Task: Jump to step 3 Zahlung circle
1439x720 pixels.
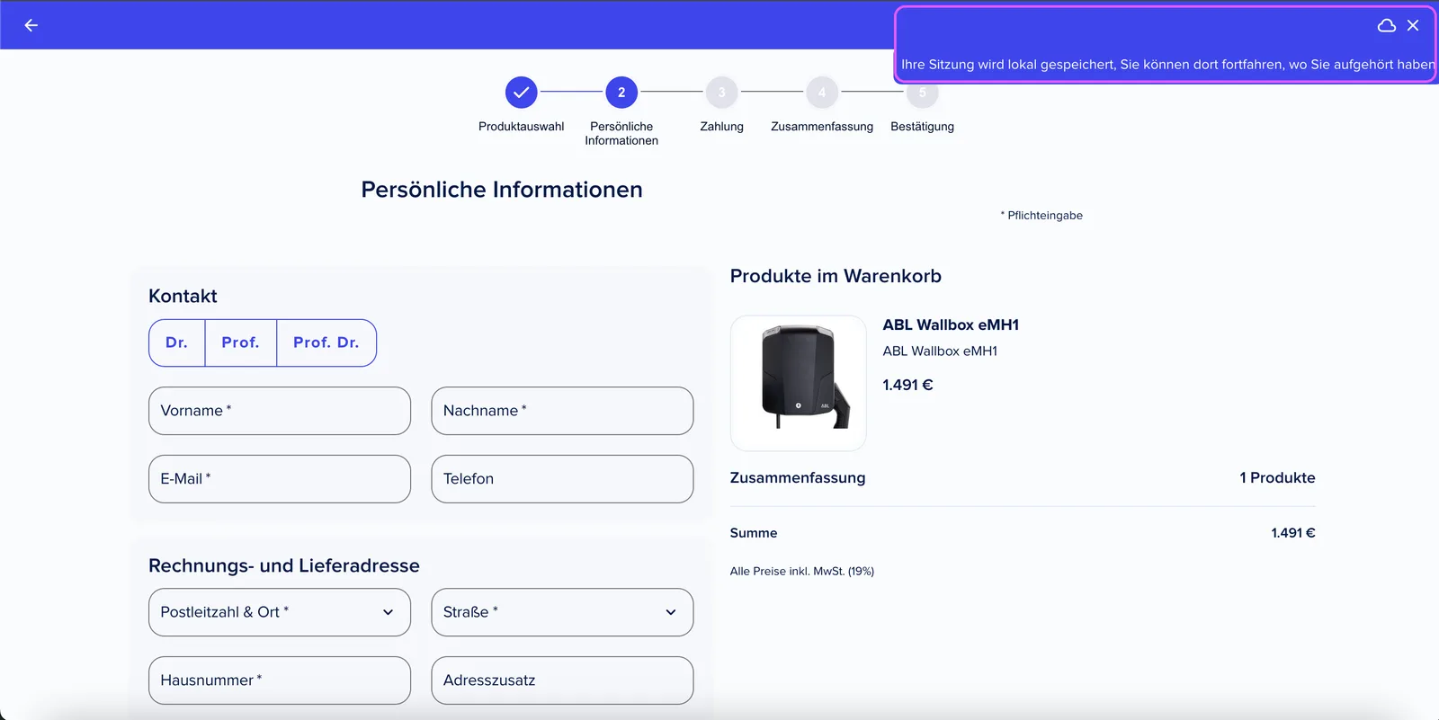Action: (x=721, y=92)
